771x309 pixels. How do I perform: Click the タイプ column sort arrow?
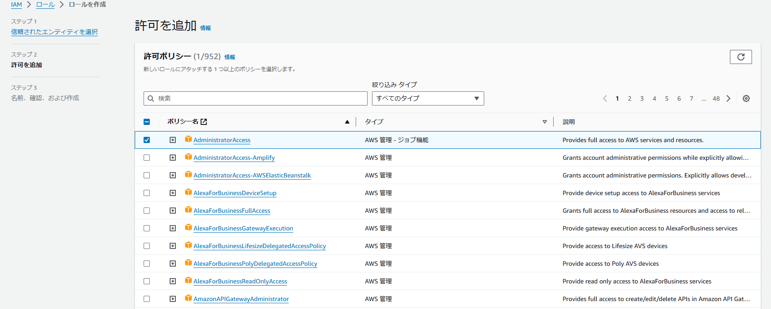point(545,122)
